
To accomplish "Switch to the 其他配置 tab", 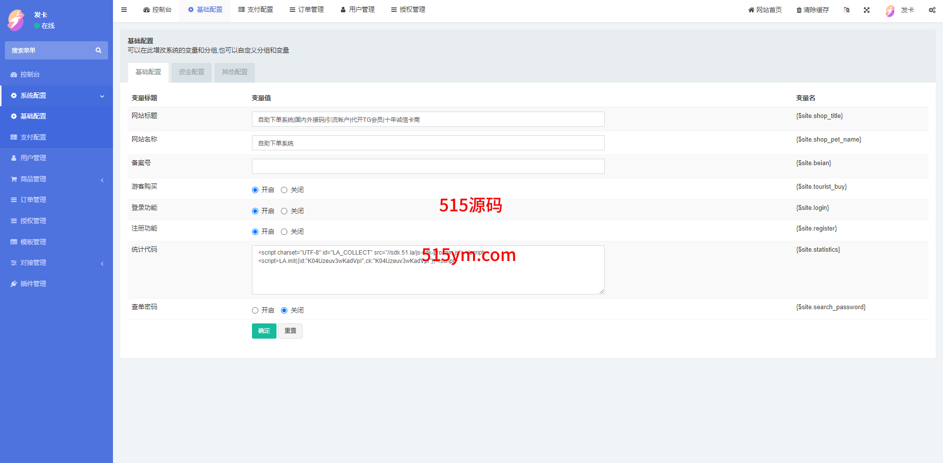I will point(234,72).
